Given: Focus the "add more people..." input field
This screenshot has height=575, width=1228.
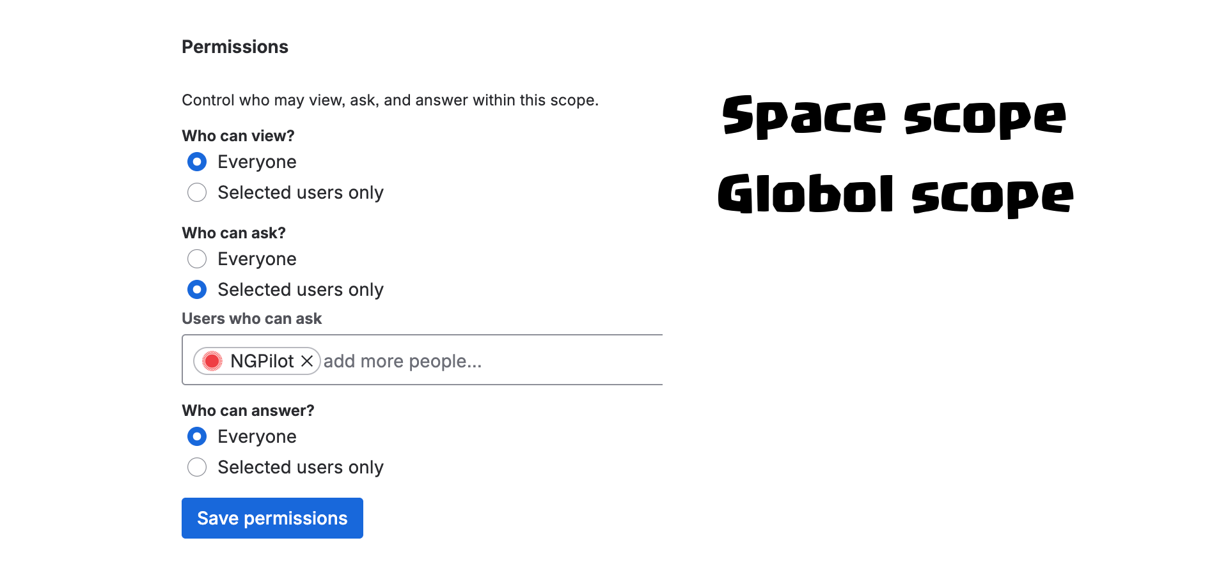Looking at the screenshot, I should 486,361.
